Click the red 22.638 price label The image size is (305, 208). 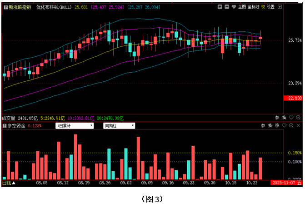click(292, 98)
